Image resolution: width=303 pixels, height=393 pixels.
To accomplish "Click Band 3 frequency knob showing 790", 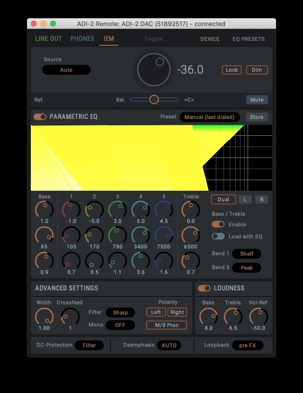I will [118, 235].
